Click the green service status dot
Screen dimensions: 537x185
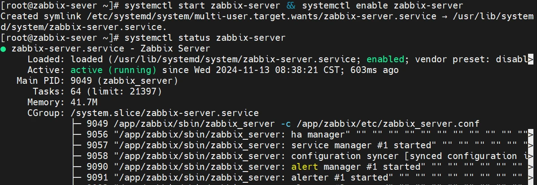point(3,49)
